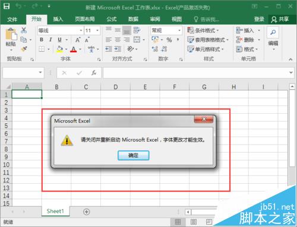
Task: Center text horizontally
Action: [x=118, y=40]
